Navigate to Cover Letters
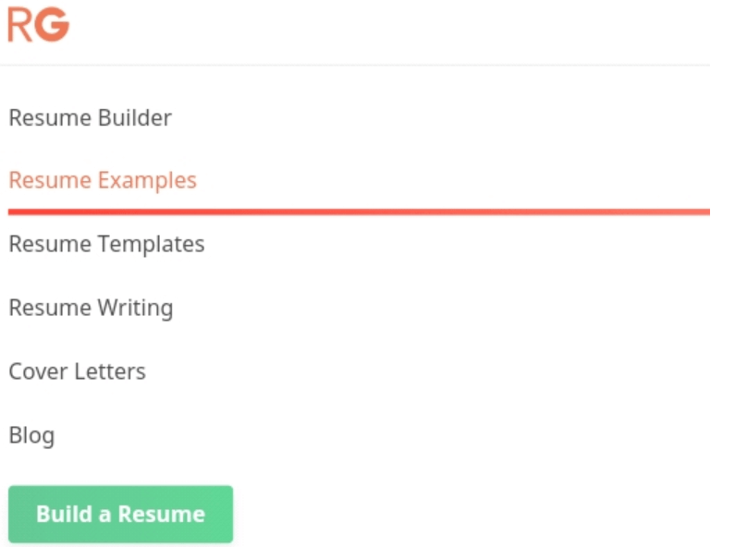 tap(78, 371)
